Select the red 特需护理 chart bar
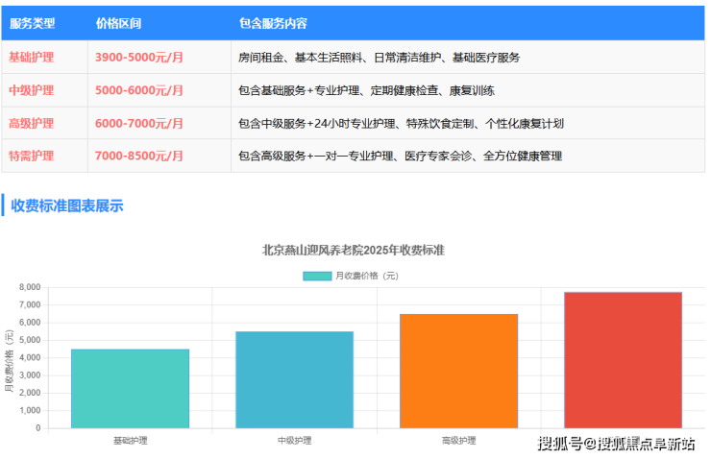711x459 pixels. [623, 360]
